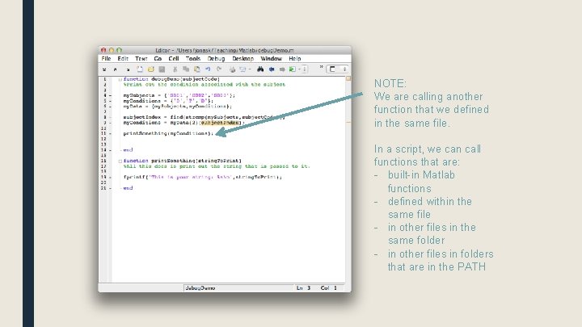Navigate back with the blue left arrow

272,69
